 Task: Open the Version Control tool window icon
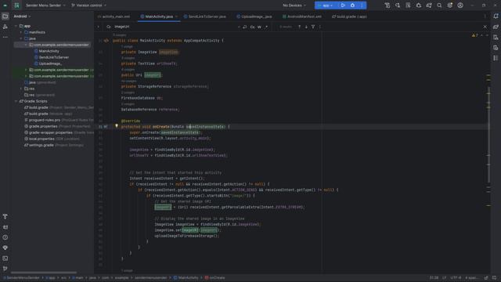(x=5, y=269)
